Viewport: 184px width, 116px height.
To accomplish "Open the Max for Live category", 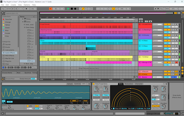I will click(x=9, y=58).
